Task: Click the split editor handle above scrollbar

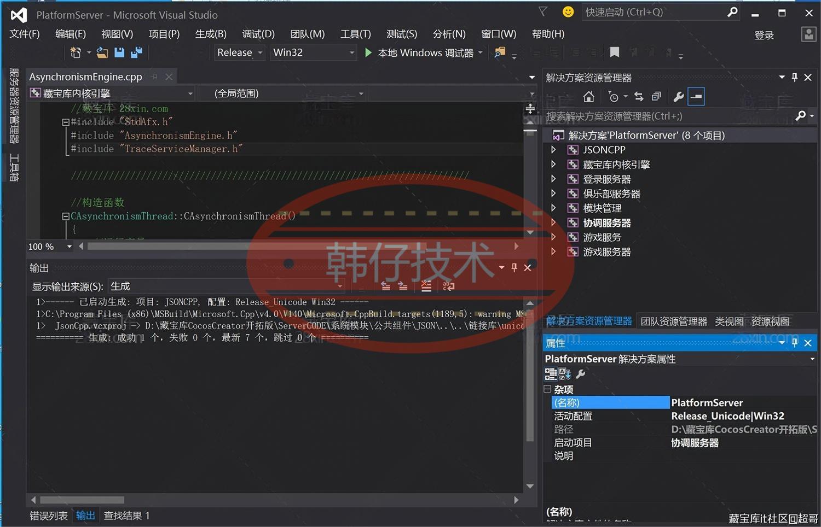Action: (530, 109)
